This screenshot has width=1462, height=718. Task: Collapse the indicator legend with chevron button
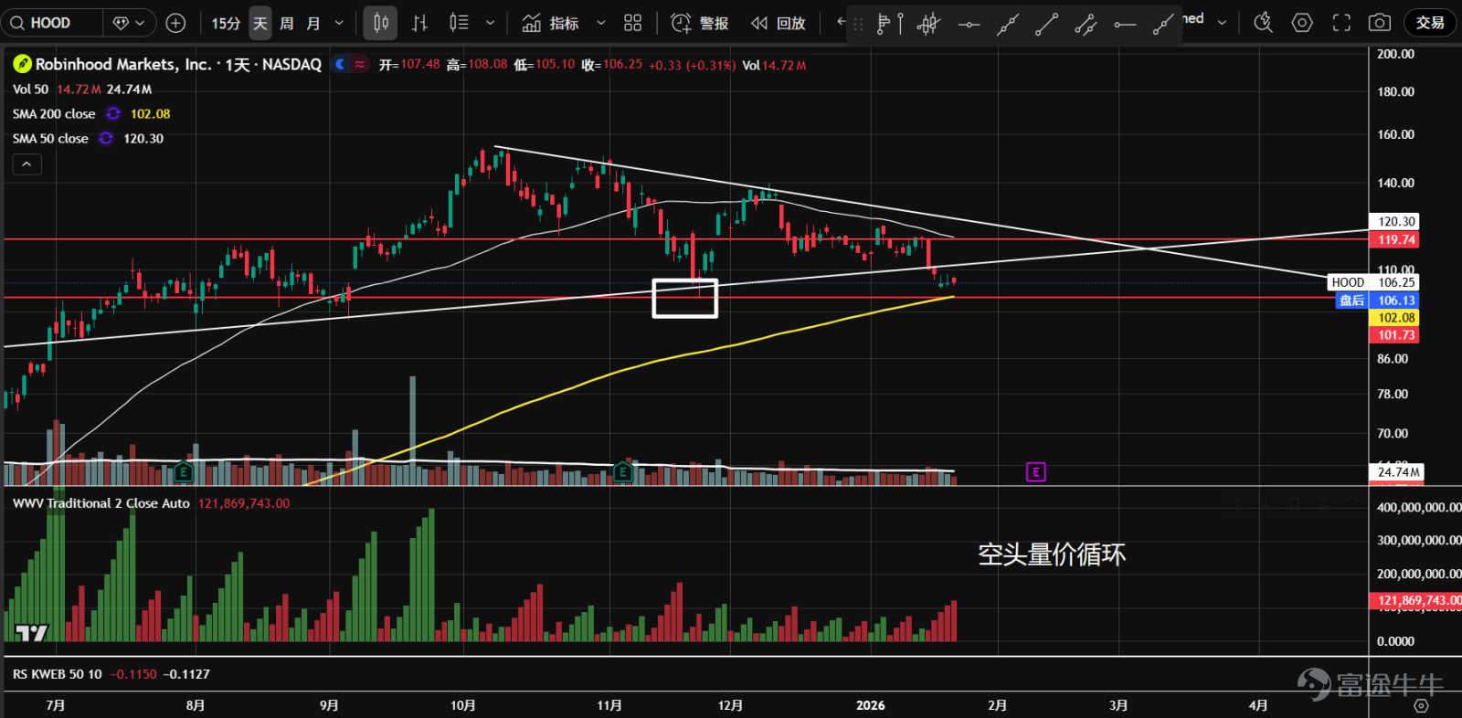point(26,164)
